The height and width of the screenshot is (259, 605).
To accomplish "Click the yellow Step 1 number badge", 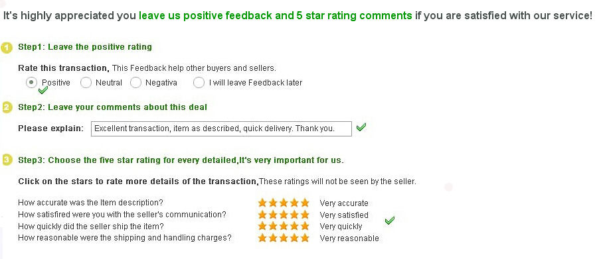I will pyautogui.click(x=7, y=48).
